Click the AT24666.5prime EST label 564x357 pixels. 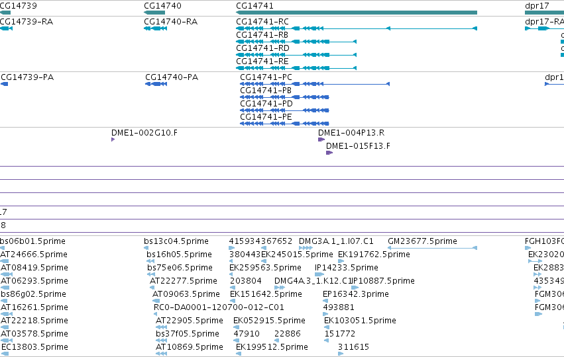(x=34, y=255)
